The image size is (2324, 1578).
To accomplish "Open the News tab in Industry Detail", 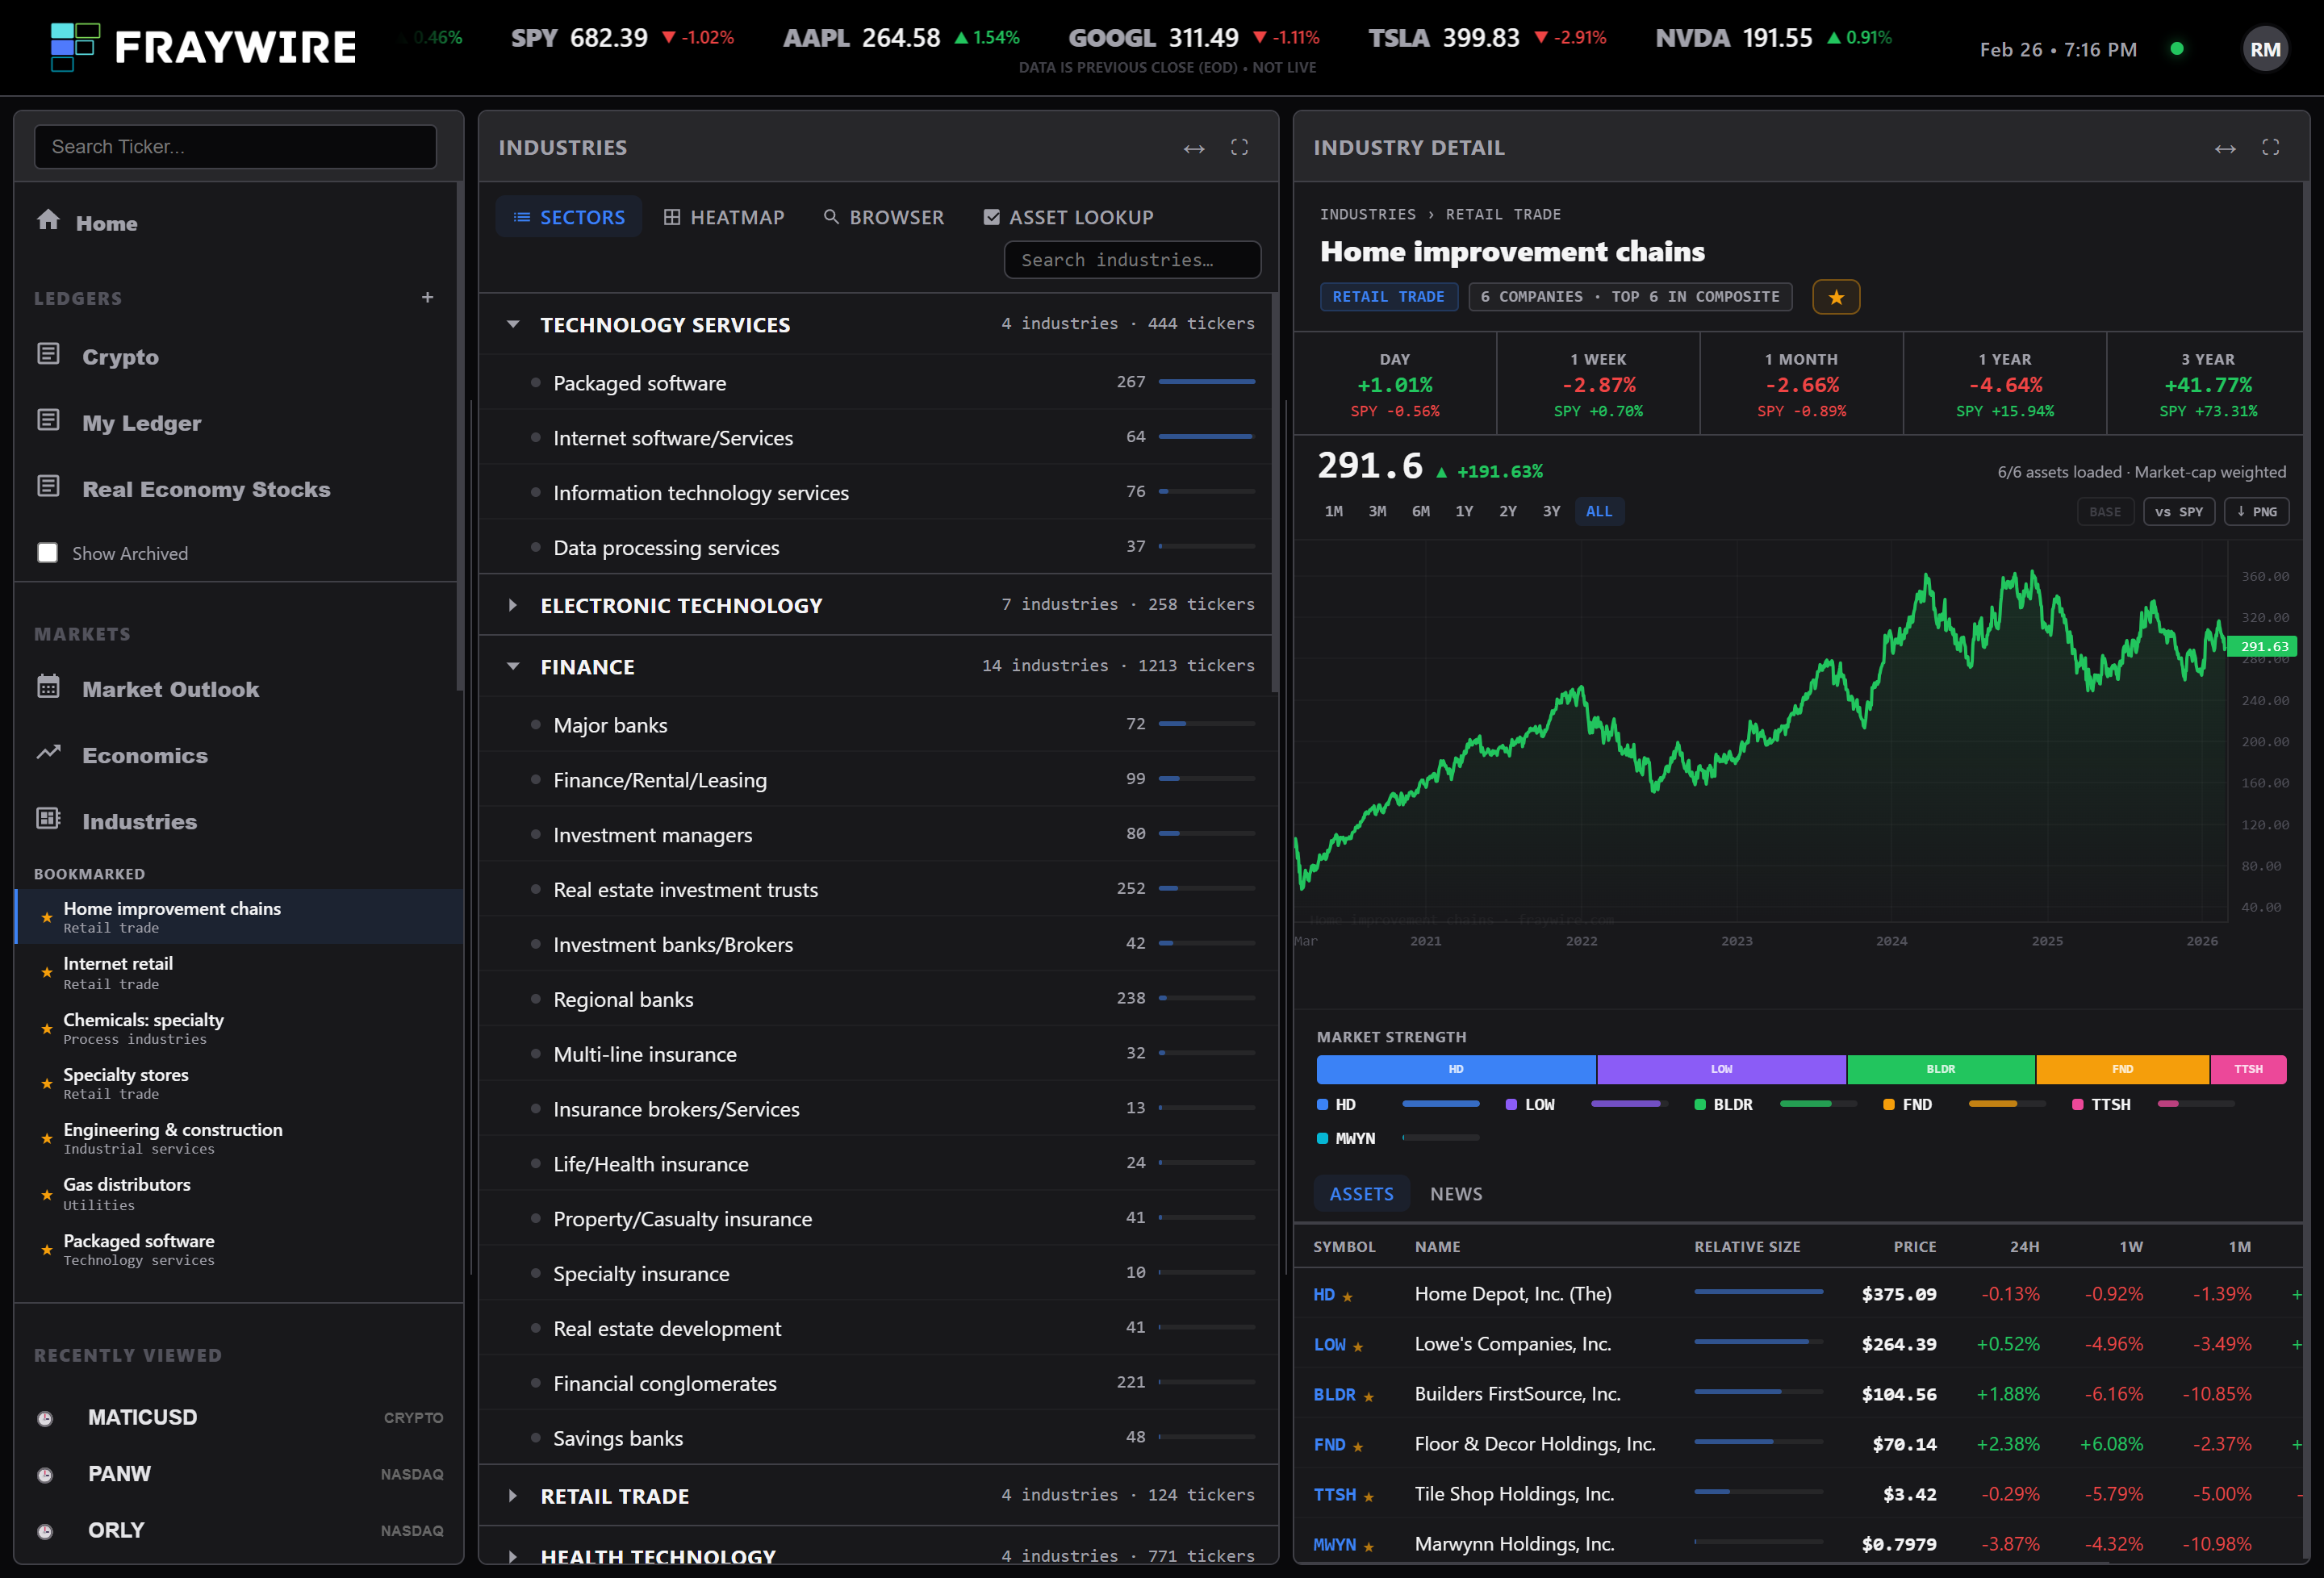I will (x=1456, y=1193).
